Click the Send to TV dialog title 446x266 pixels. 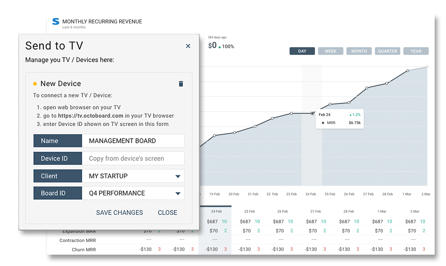pyautogui.click(x=54, y=46)
